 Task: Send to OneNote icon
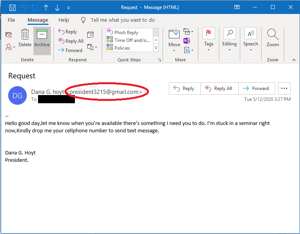coord(187,41)
